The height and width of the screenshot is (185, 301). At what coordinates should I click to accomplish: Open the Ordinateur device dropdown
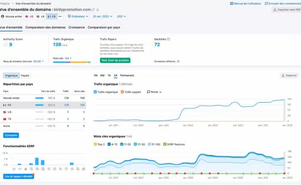[x=77, y=16]
